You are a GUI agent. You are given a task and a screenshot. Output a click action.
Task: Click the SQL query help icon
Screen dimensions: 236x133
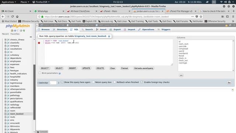click(x=109, y=36)
